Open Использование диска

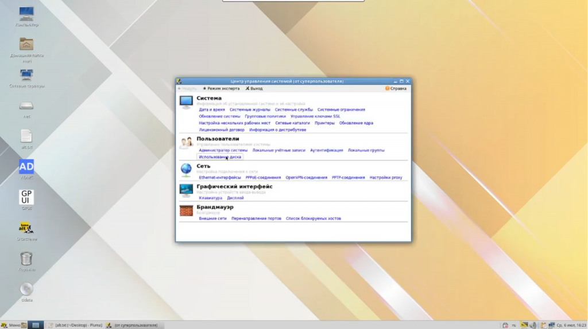220,157
